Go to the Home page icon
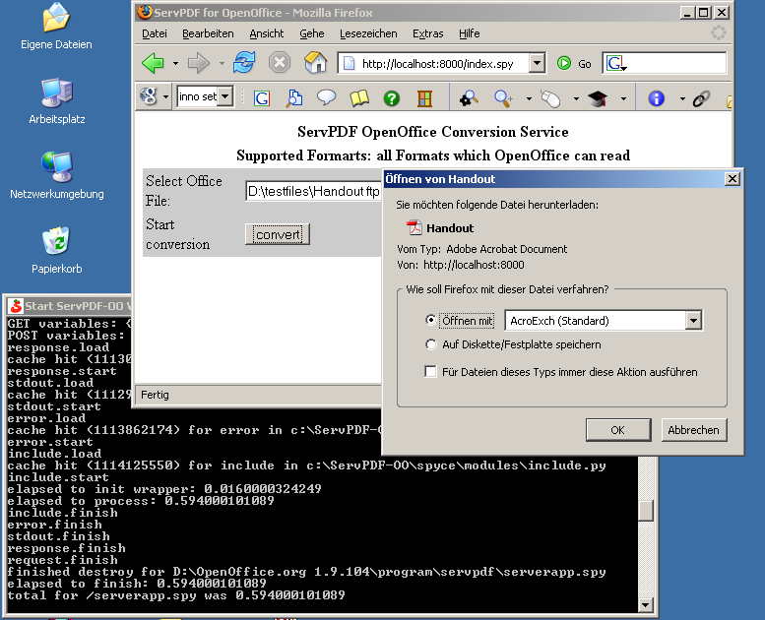 point(316,62)
